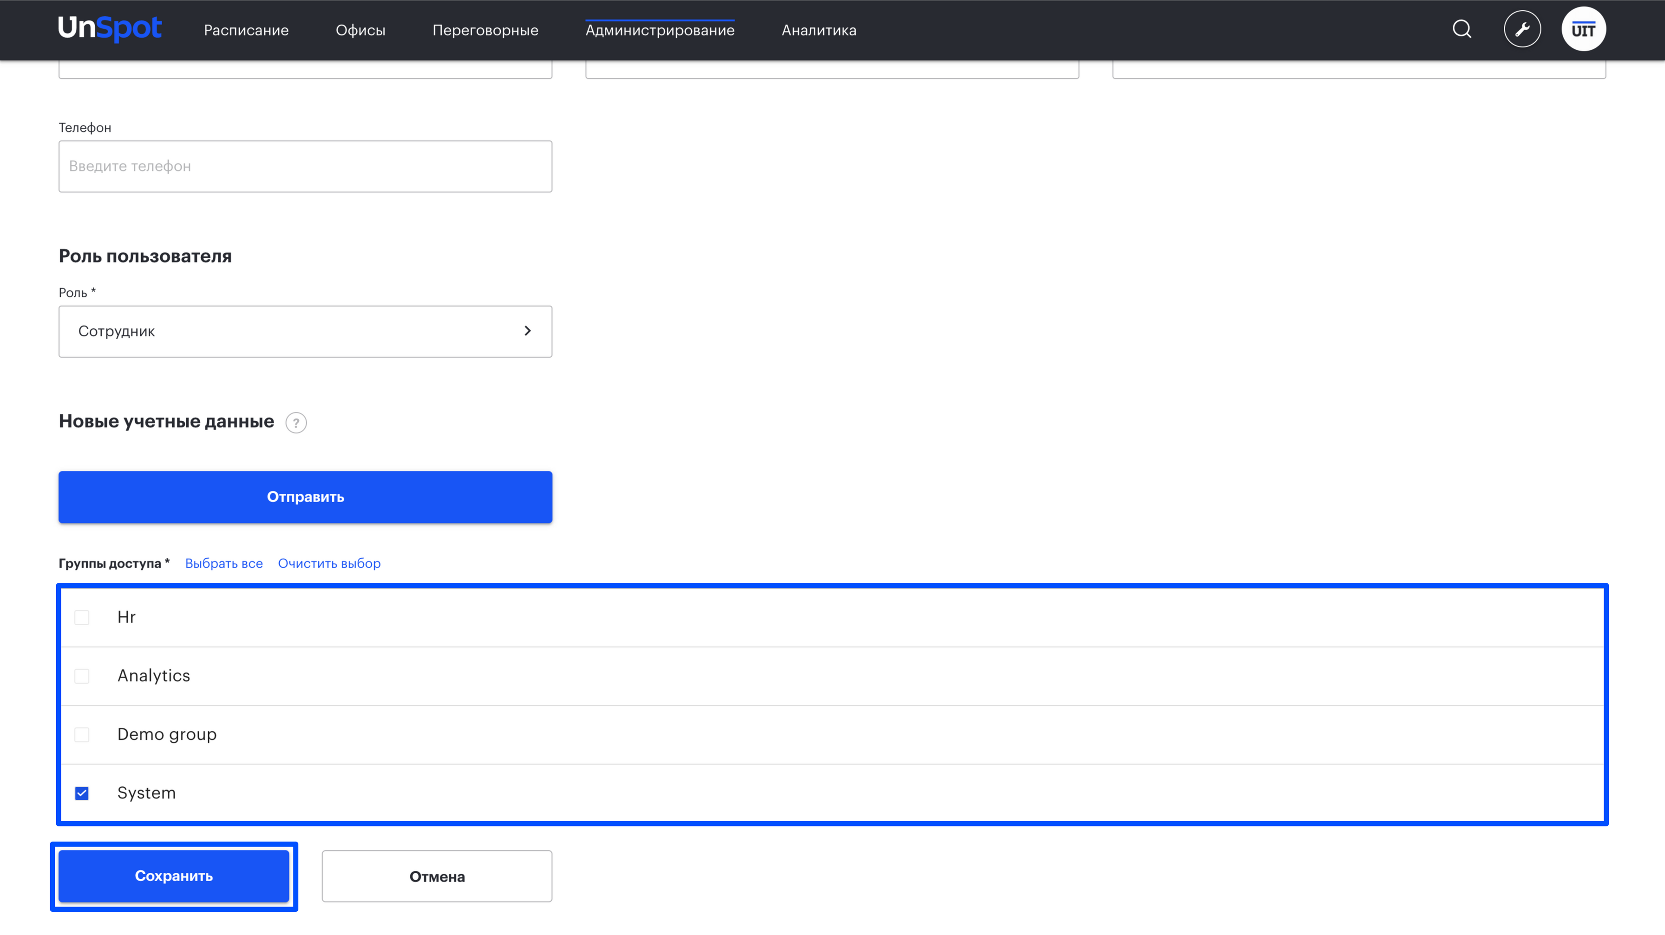Tick the Hr access group checkbox
This screenshot has width=1665, height=935.
82,617
